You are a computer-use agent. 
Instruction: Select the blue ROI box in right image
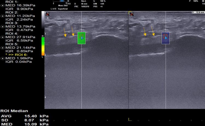(165, 38)
